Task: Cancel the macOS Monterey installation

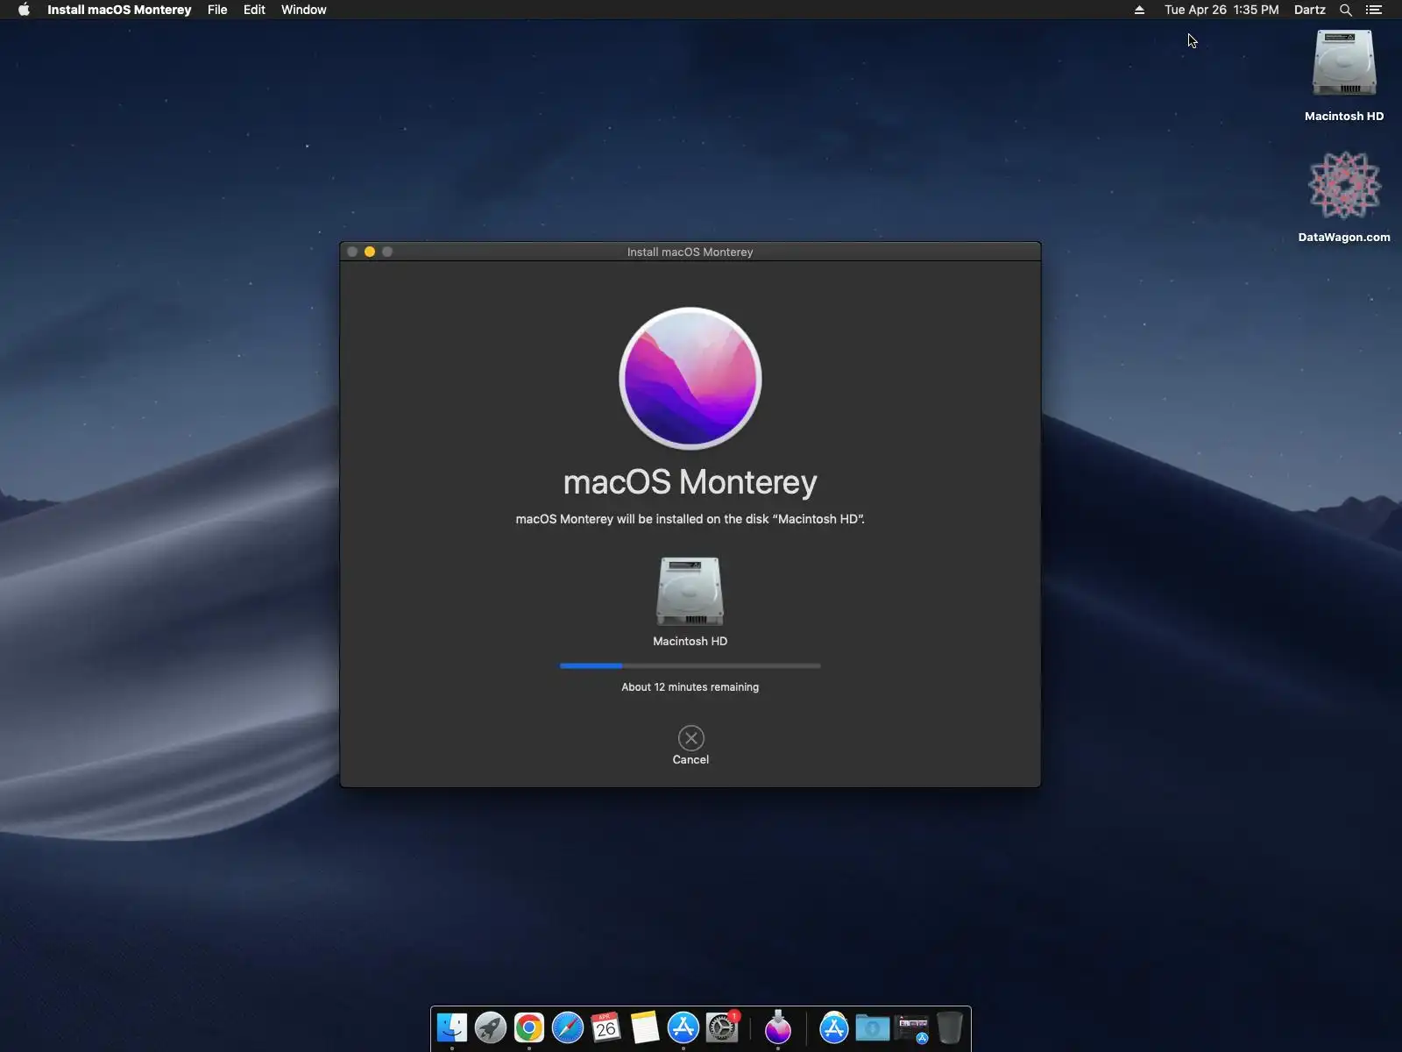Action: coord(690,738)
